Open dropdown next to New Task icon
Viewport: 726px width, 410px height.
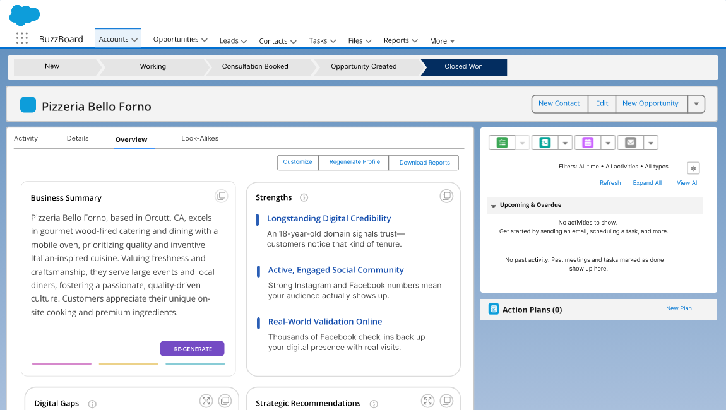pyautogui.click(x=522, y=143)
